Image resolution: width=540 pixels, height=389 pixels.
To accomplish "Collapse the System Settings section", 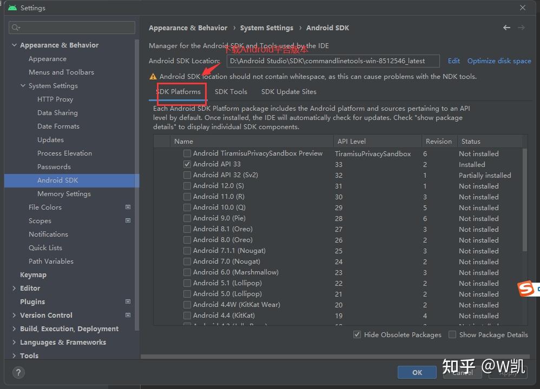I will tap(23, 85).
